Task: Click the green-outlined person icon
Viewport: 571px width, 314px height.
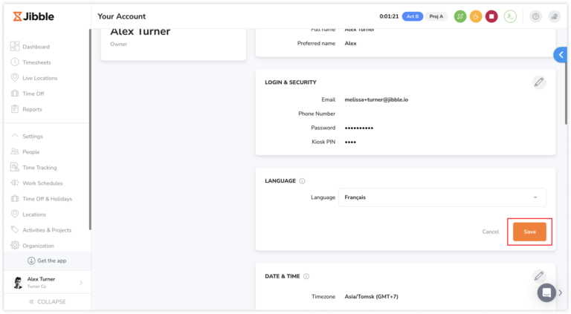Action: [x=510, y=16]
